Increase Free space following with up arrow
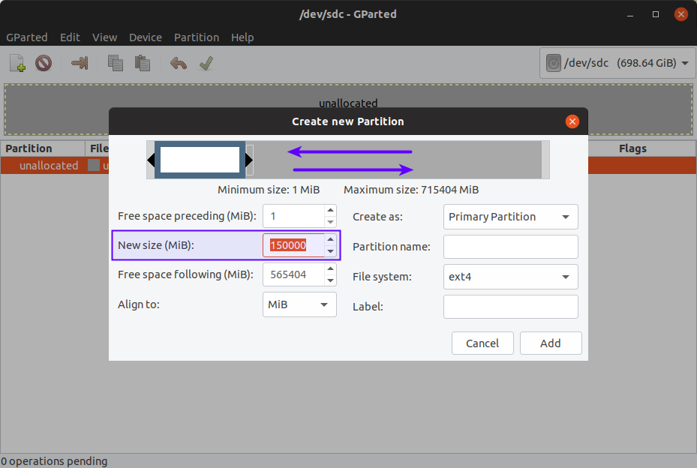The image size is (697, 468). (331, 269)
